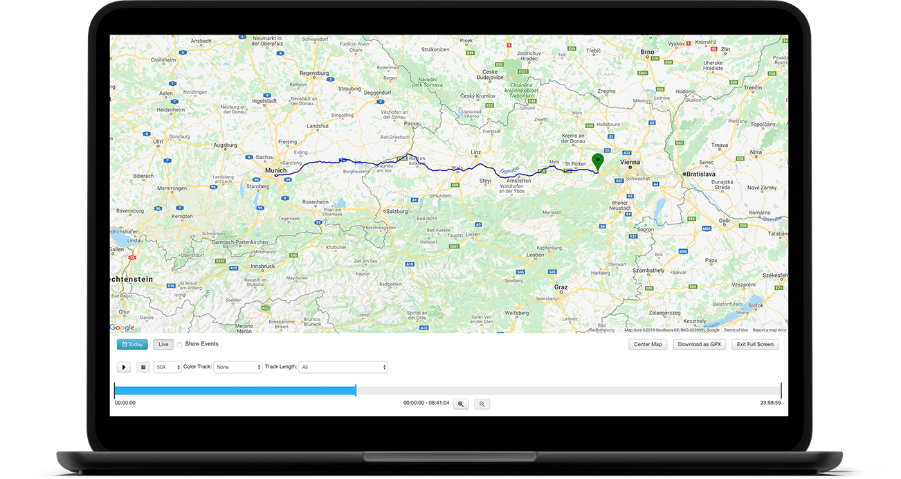
Task: Click the Amstetten label on the map
Action: click(x=518, y=180)
